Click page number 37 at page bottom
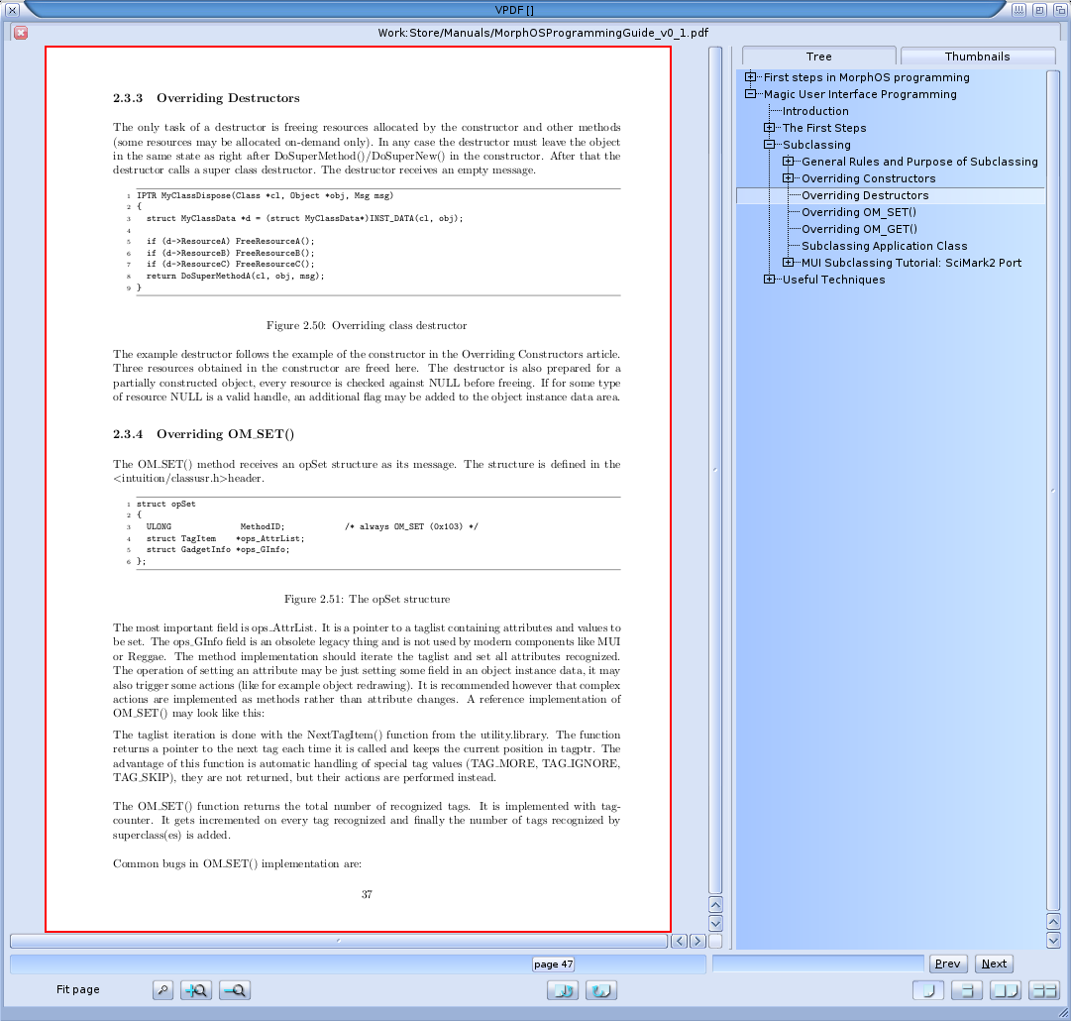This screenshot has width=1071, height=1021. [367, 894]
